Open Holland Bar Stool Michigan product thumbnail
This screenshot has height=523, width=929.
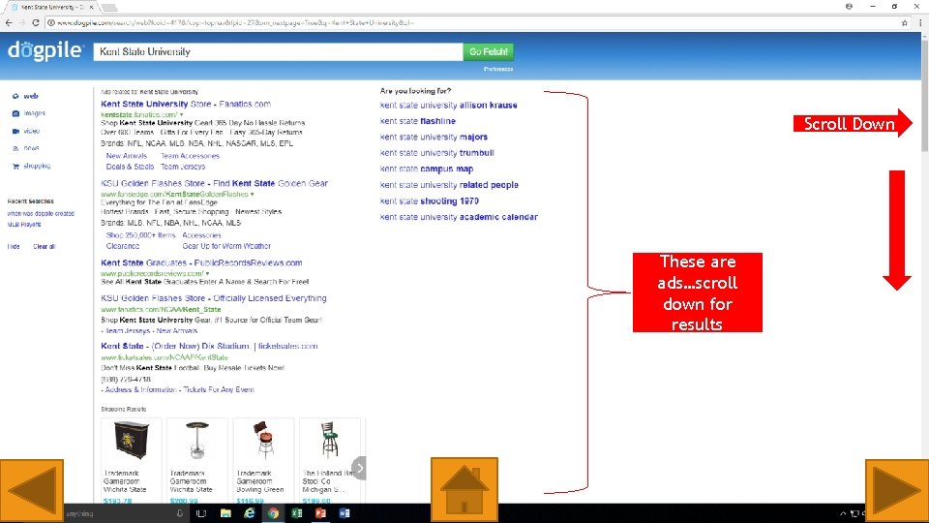330,440
